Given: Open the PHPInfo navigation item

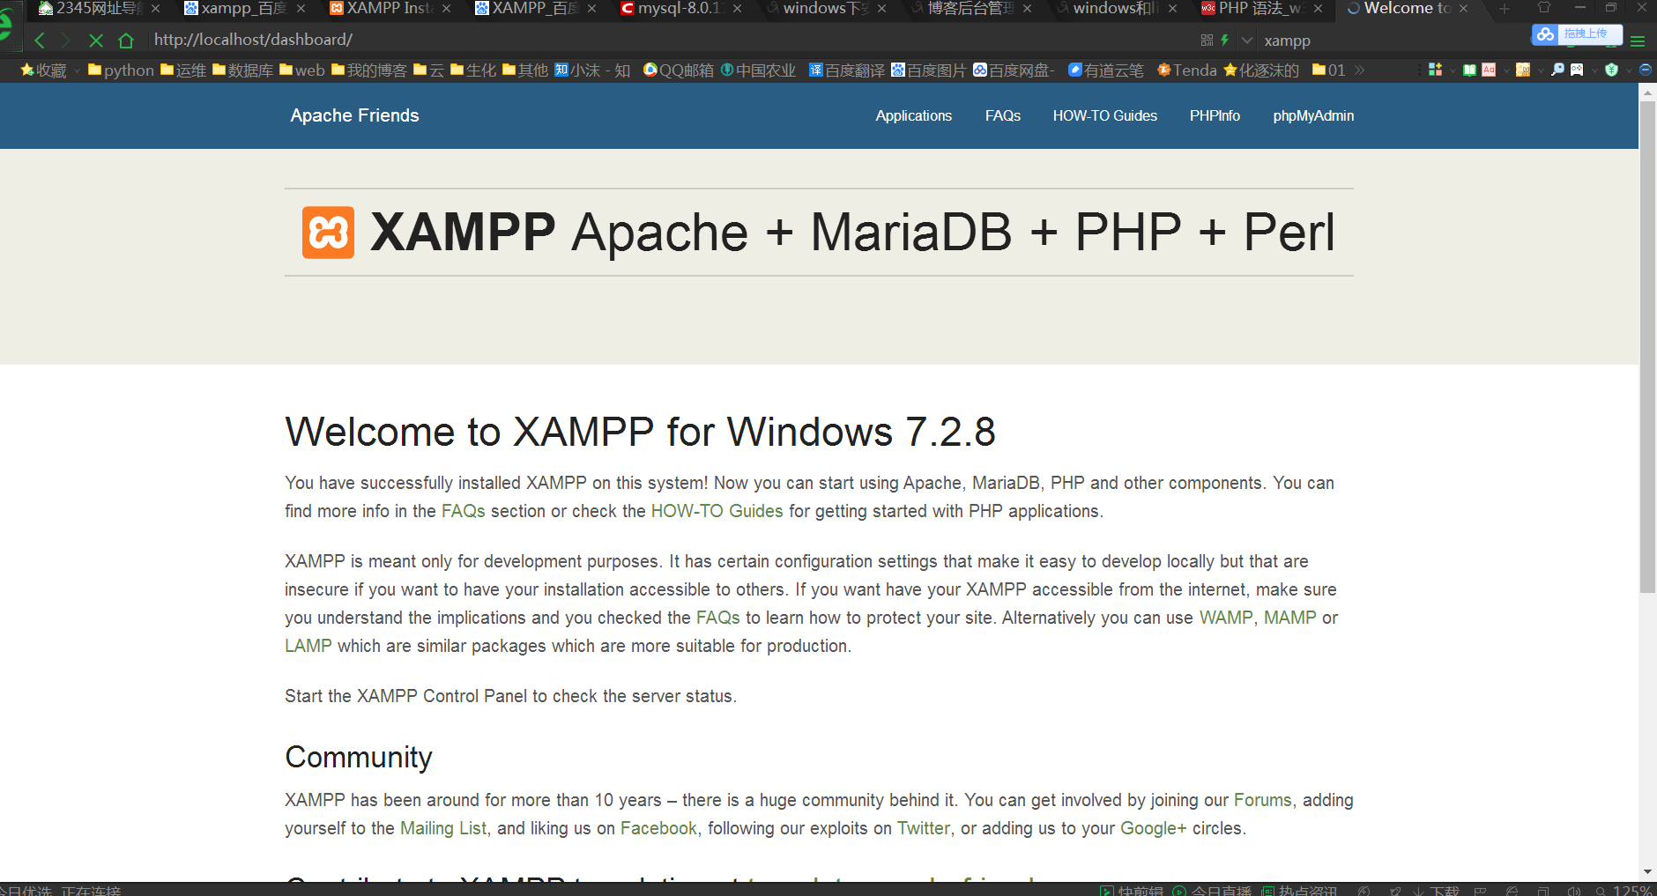Looking at the screenshot, I should click(x=1215, y=115).
